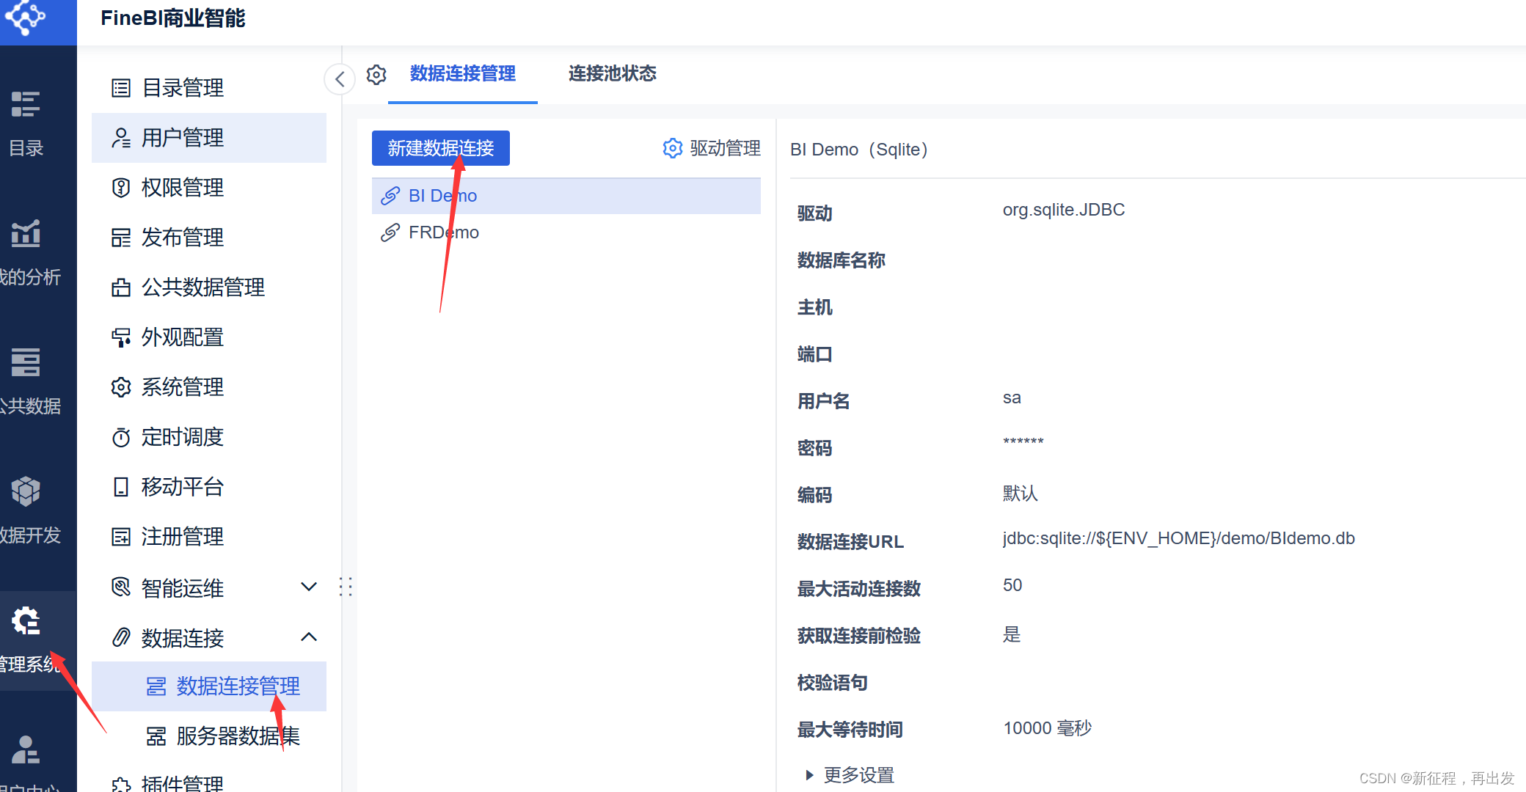Click the 插件管理 puzzle icon
Image resolution: width=1526 pixels, height=792 pixels.
(121, 785)
